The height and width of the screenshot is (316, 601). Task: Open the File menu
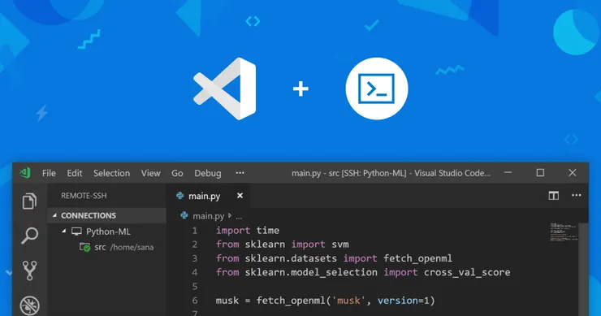pos(49,173)
